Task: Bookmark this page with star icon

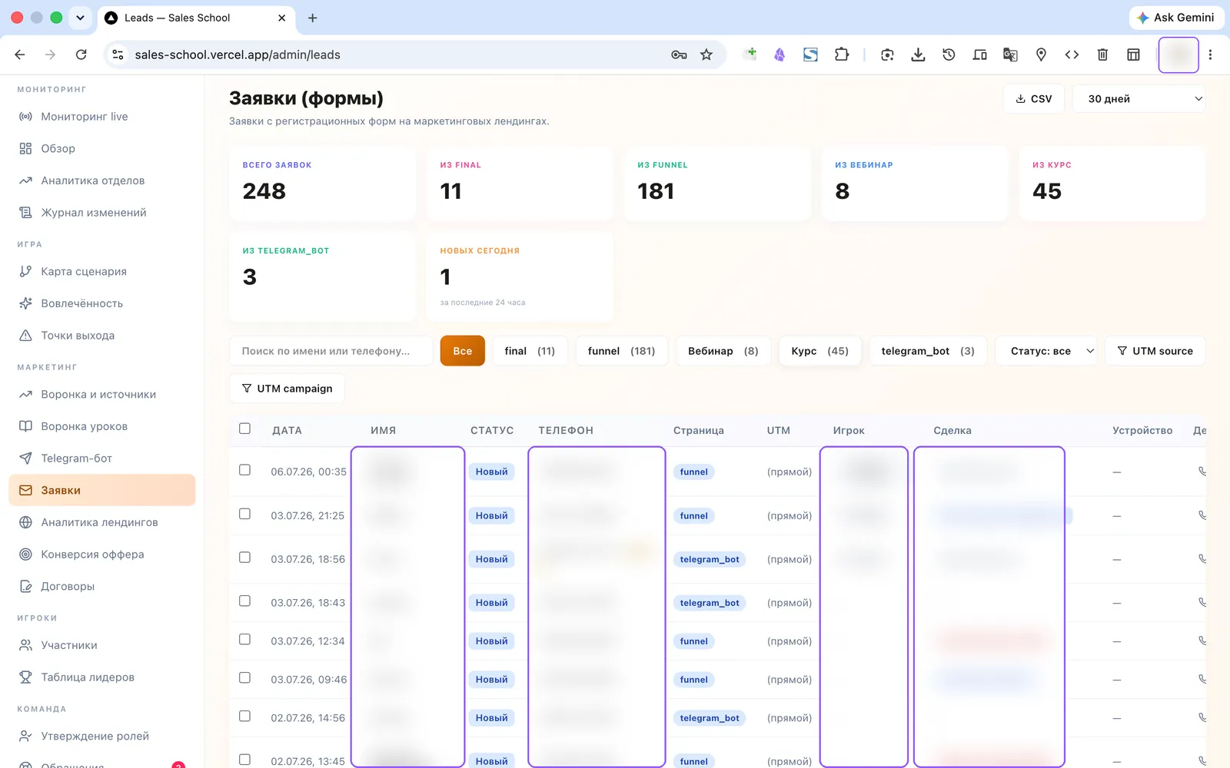Action: (x=706, y=55)
